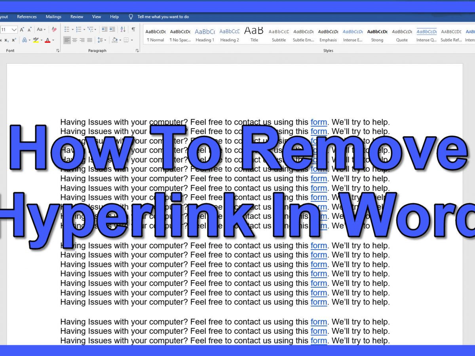475x356 pixels.
Task: Open the Font dialog launcher
Action: coord(58,51)
